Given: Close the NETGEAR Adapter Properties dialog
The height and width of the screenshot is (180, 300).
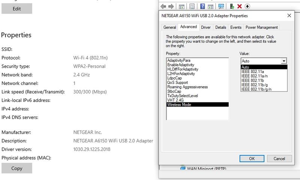Looking at the screenshot, I should tap(289, 15).
